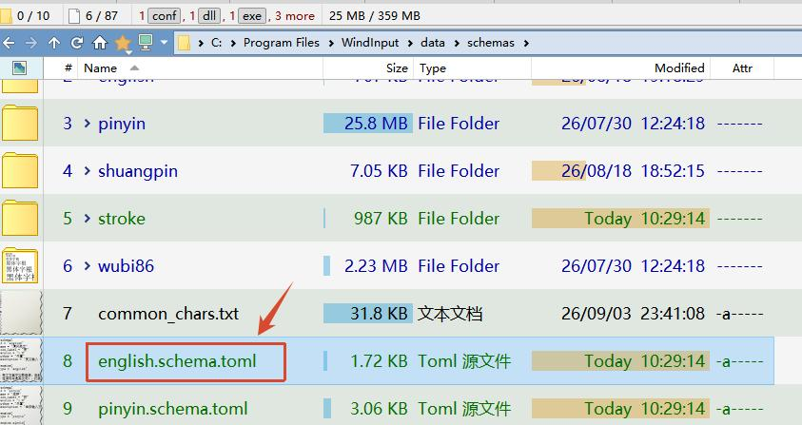The height and width of the screenshot is (425, 802).
Task: Click the 31.8 KB size cell
Action: click(379, 314)
